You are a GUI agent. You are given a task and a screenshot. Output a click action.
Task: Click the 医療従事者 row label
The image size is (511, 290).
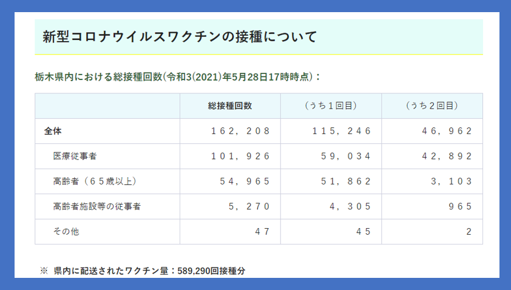[75, 156]
